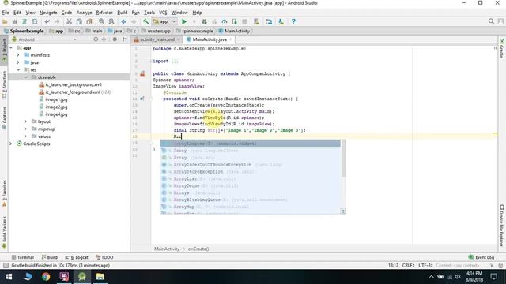
Task: Click the Debug app bug icon
Action: click(x=204, y=21)
